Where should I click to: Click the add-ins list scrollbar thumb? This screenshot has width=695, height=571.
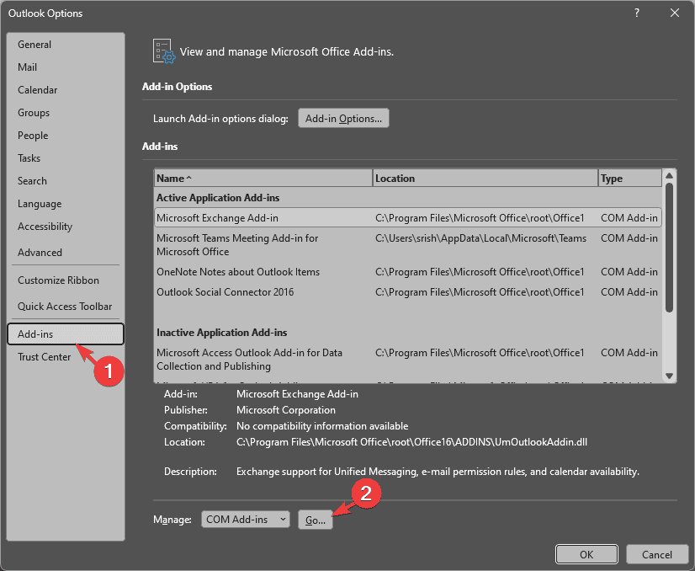tap(669, 248)
